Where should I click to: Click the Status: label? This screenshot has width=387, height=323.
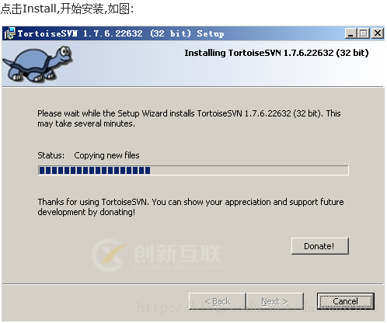(51, 155)
